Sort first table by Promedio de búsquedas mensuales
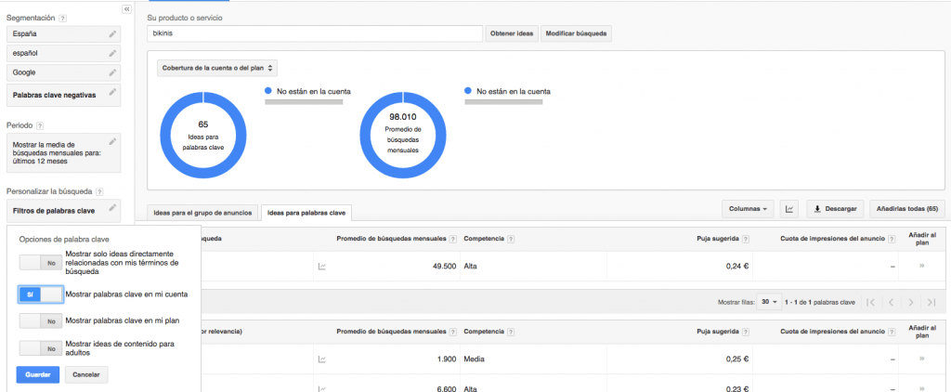 tap(391, 239)
